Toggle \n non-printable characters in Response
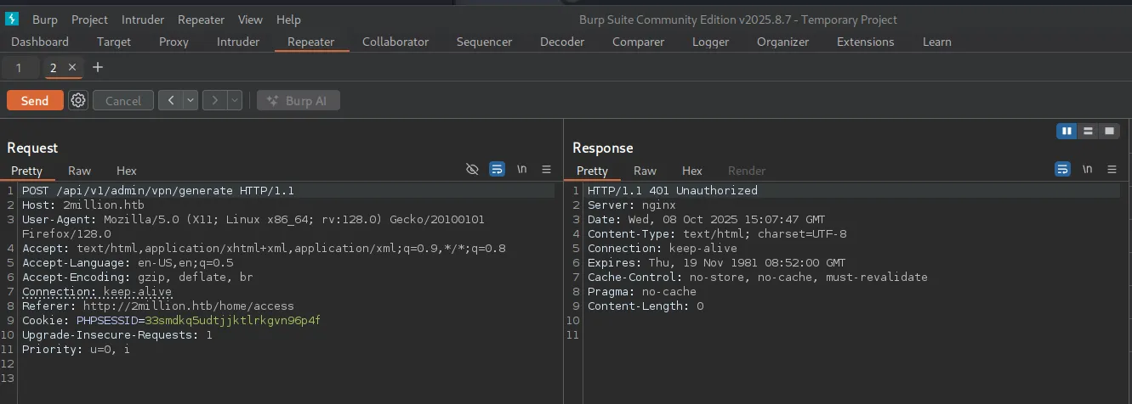This screenshot has width=1132, height=404. point(1087,170)
